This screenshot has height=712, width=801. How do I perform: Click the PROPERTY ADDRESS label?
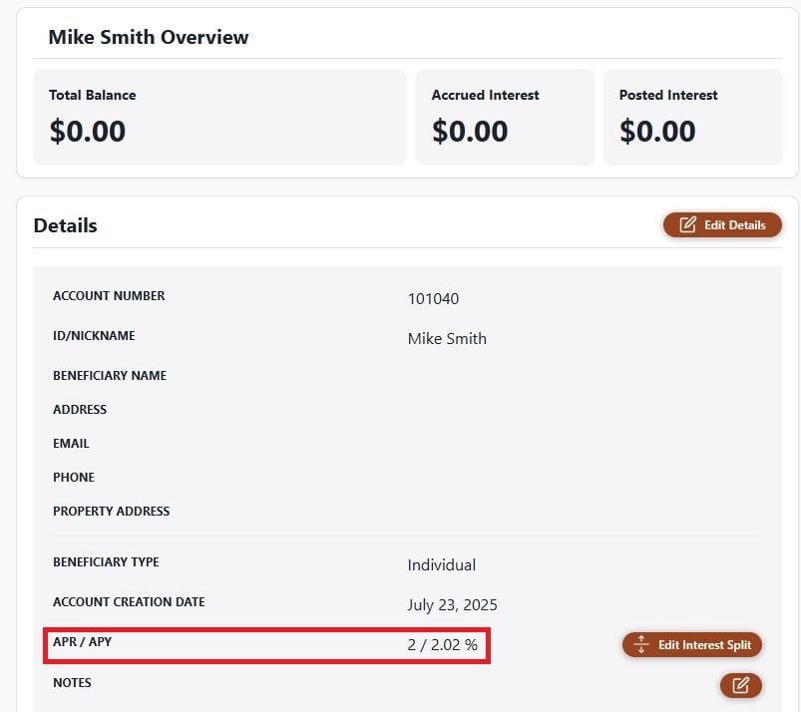tap(112, 512)
